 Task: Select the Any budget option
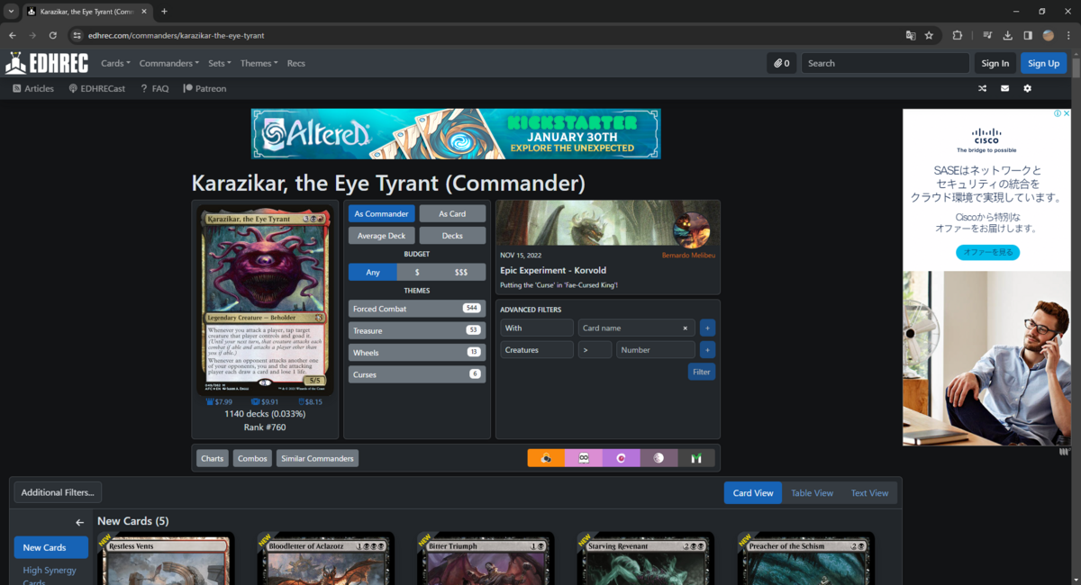(x=373, y=272)
